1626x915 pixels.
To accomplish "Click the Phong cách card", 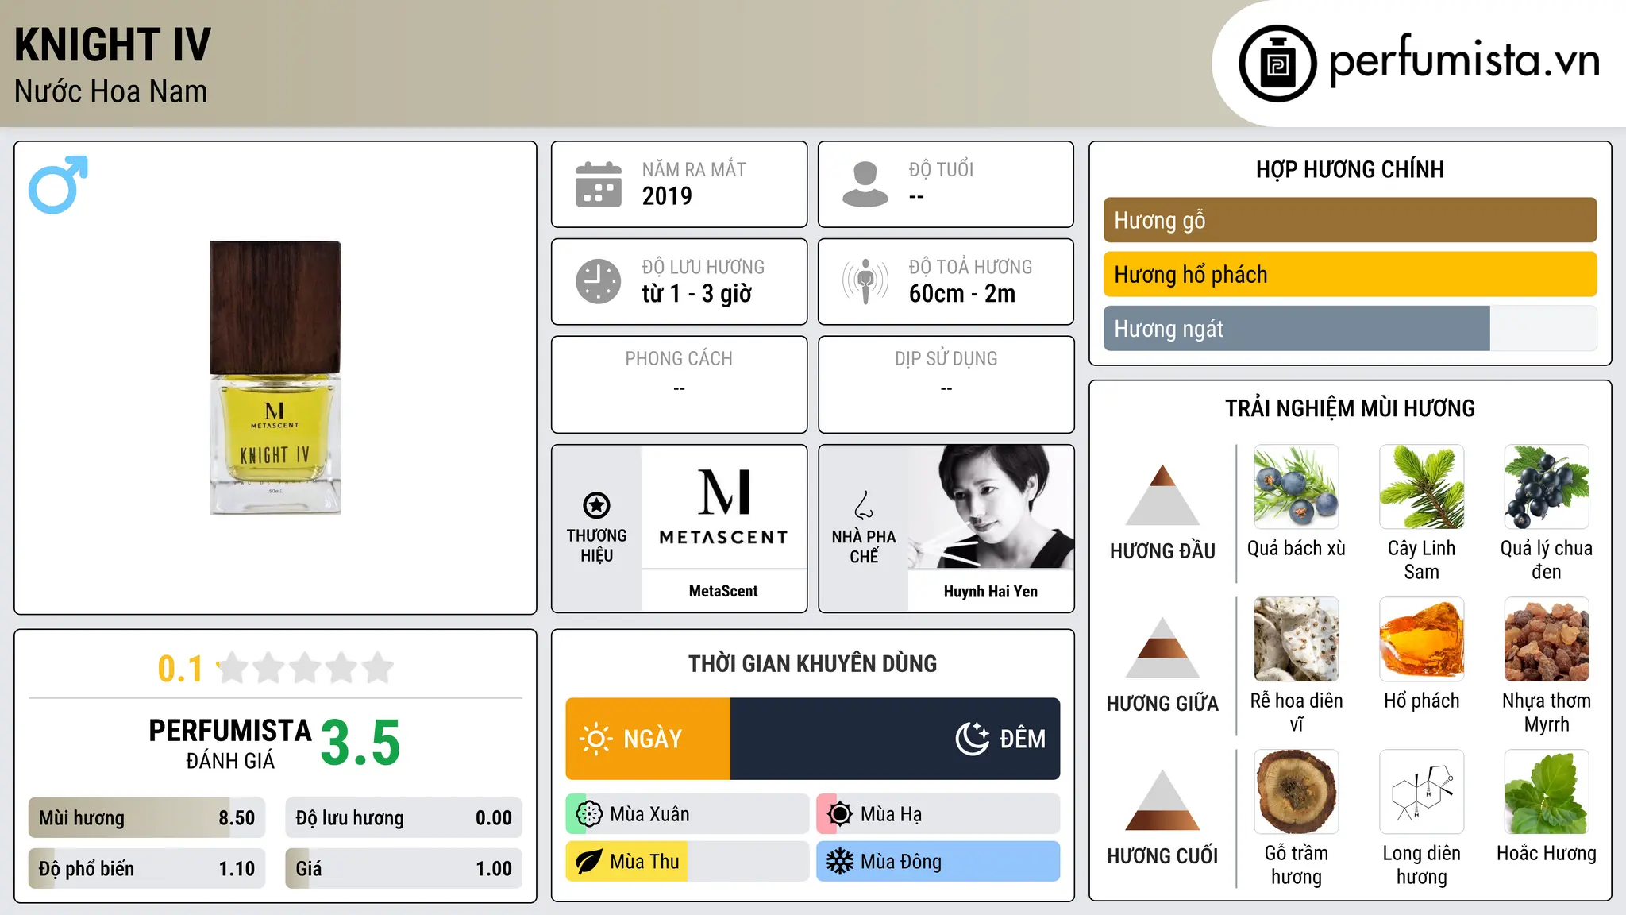I will [679, 384].
